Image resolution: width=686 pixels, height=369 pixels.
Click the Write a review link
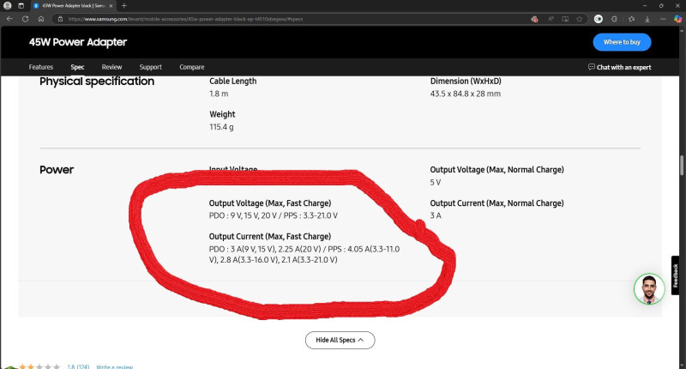[x=115, y=366]
